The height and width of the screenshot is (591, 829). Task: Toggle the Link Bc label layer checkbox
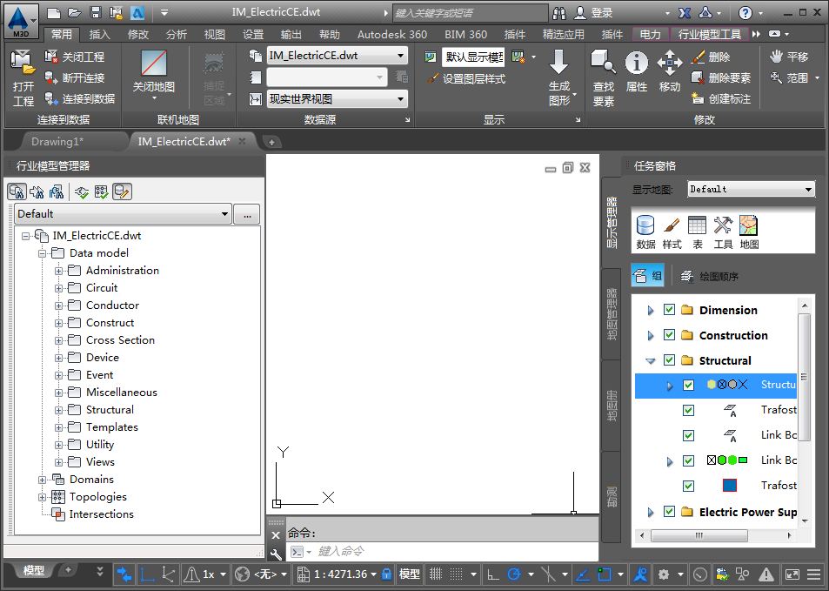coord(688,435)
